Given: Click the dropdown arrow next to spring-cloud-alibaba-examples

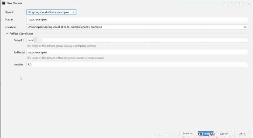Looking at the screenshot, I should point(74,12).
